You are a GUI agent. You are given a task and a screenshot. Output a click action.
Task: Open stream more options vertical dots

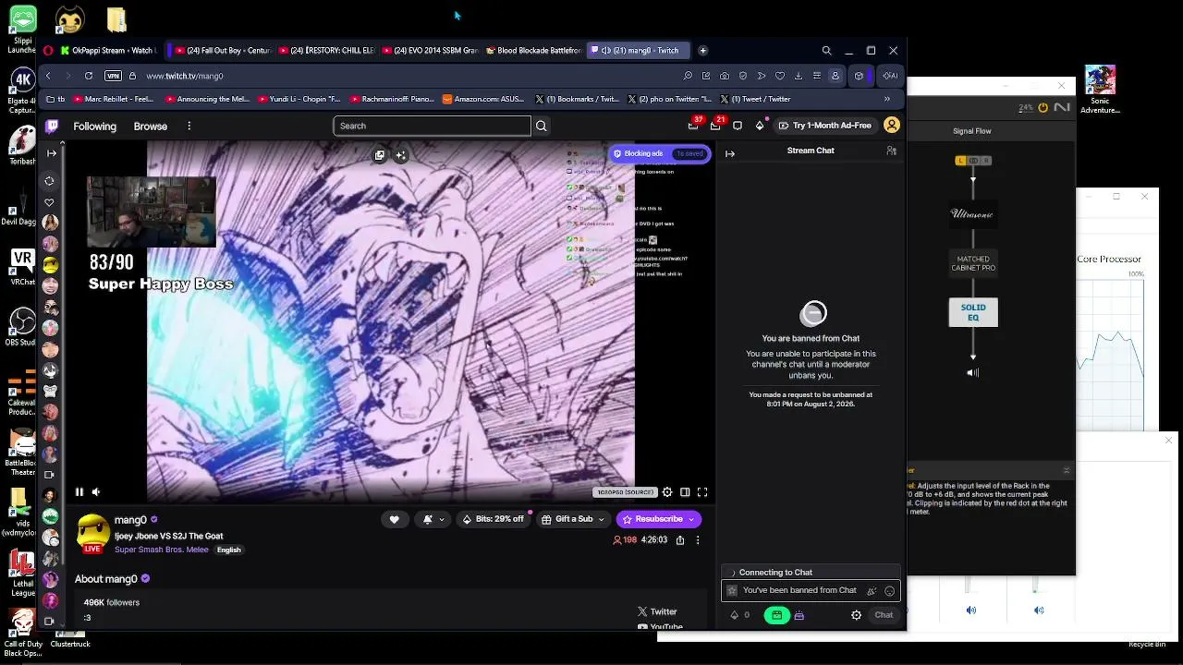coord(698,540)
